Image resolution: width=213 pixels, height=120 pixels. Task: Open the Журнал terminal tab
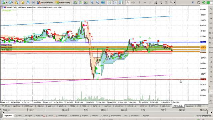pyautogui.click(x=146, y=116)
